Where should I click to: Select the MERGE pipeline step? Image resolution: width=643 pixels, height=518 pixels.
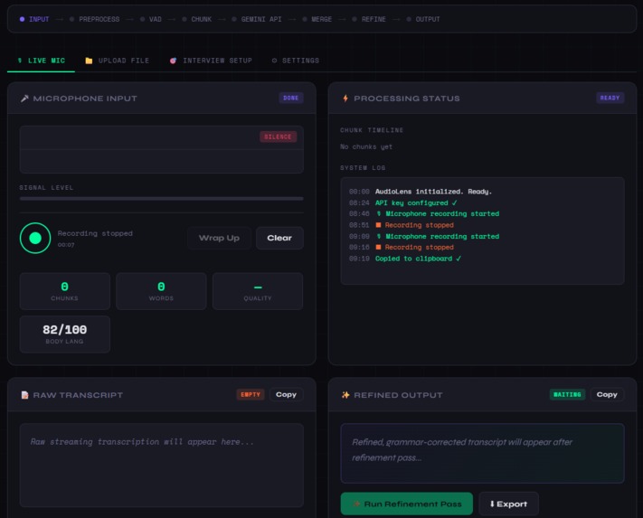[317, 19]
